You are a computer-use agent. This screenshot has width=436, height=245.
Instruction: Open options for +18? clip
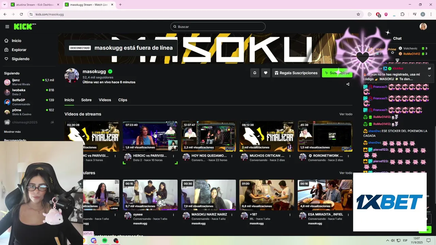(x=290, y=215)
